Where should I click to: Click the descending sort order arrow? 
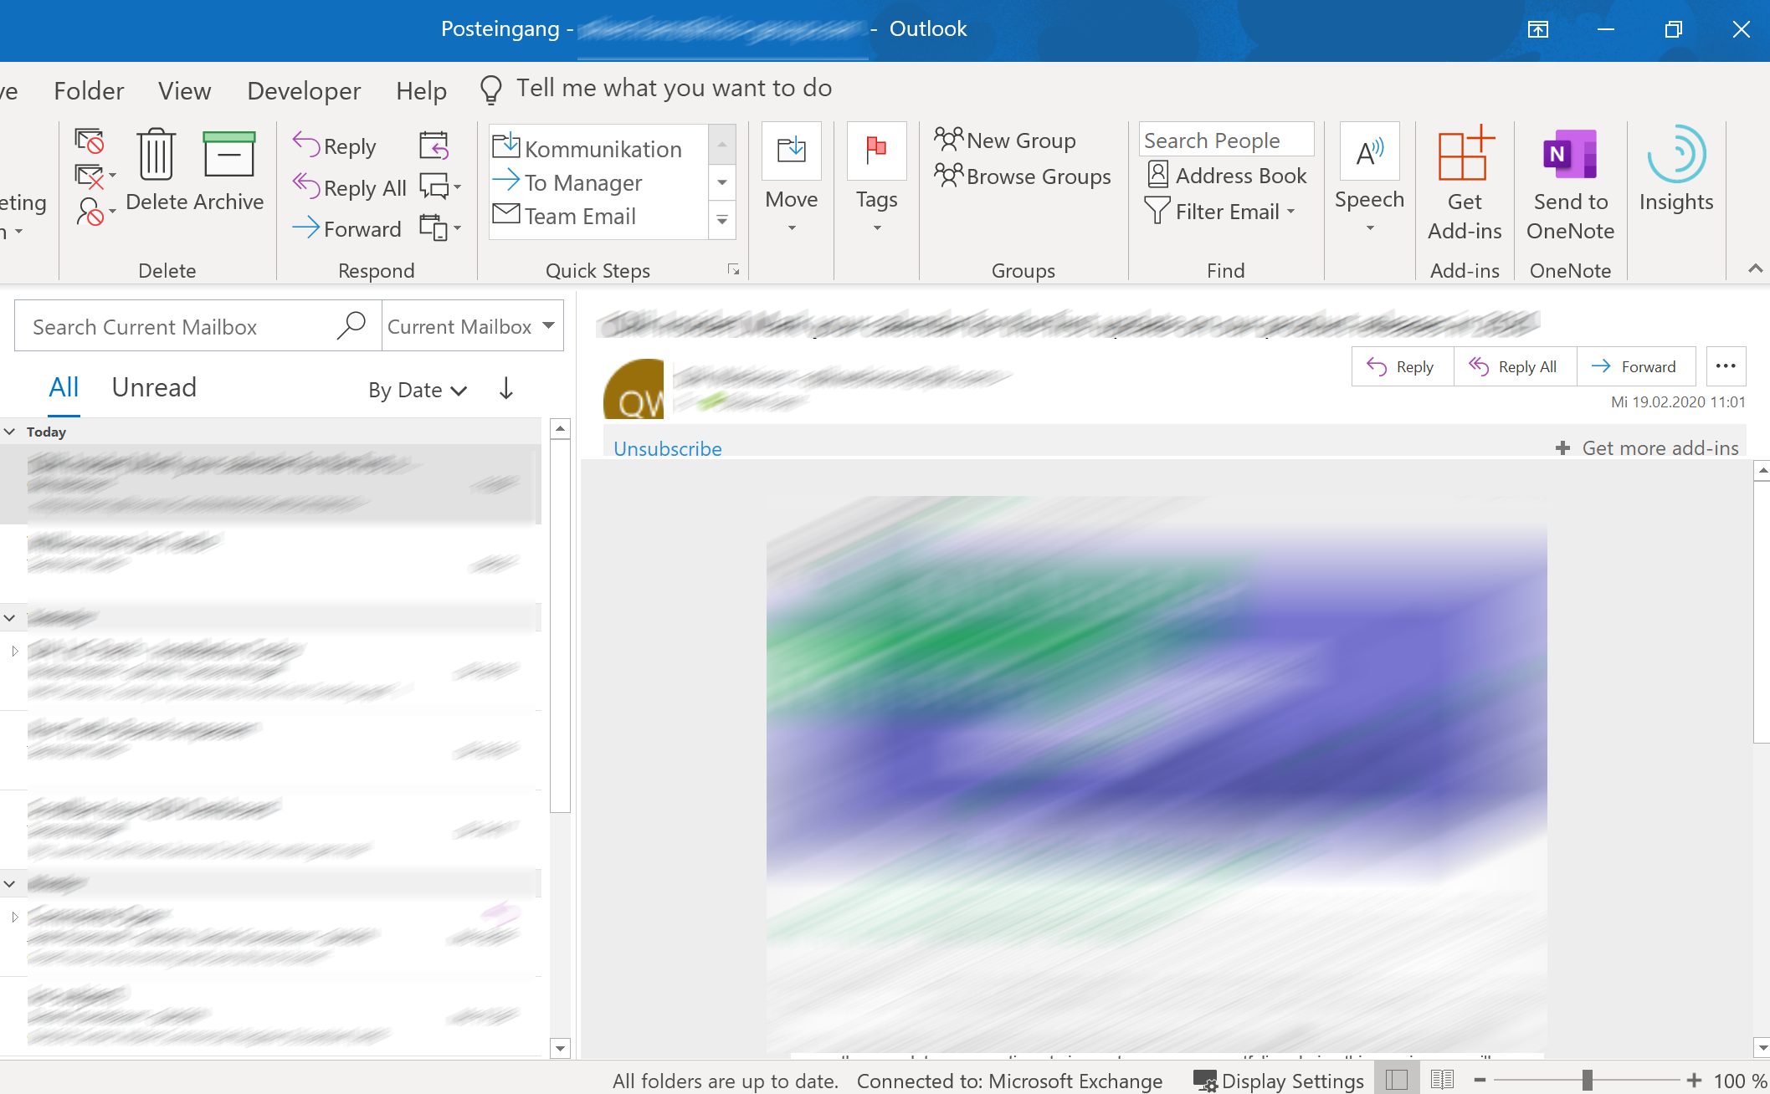[x=505, y=388]
